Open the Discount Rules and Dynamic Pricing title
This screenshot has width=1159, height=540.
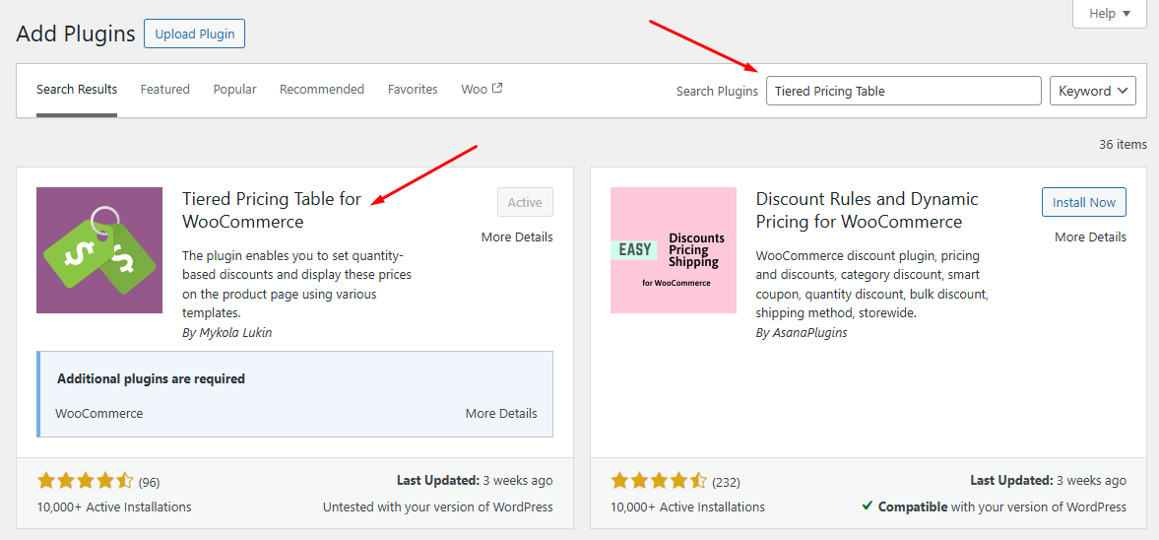867,210
